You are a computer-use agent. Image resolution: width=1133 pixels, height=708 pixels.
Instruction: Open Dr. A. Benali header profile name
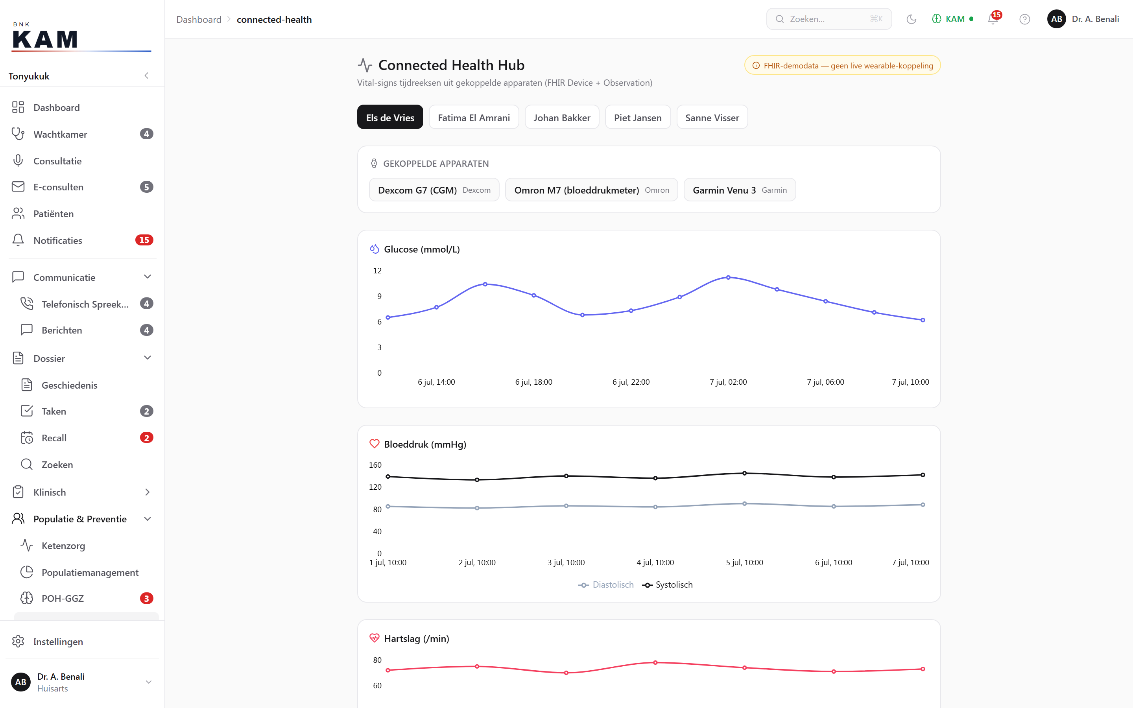click(x=1095, y=19)
